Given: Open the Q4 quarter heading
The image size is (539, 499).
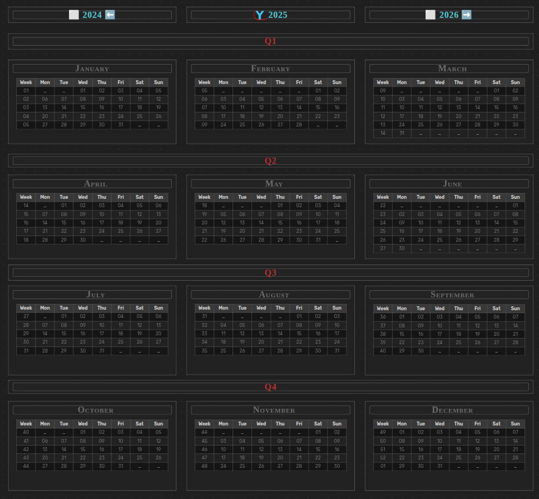Looking at the screenshot, I should (270, 387).
